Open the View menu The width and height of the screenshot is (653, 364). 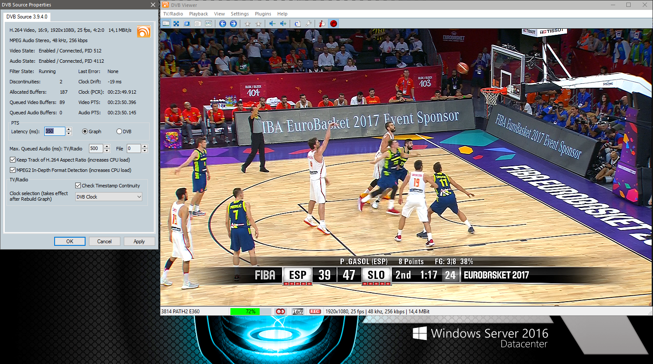tap(219, 14)
